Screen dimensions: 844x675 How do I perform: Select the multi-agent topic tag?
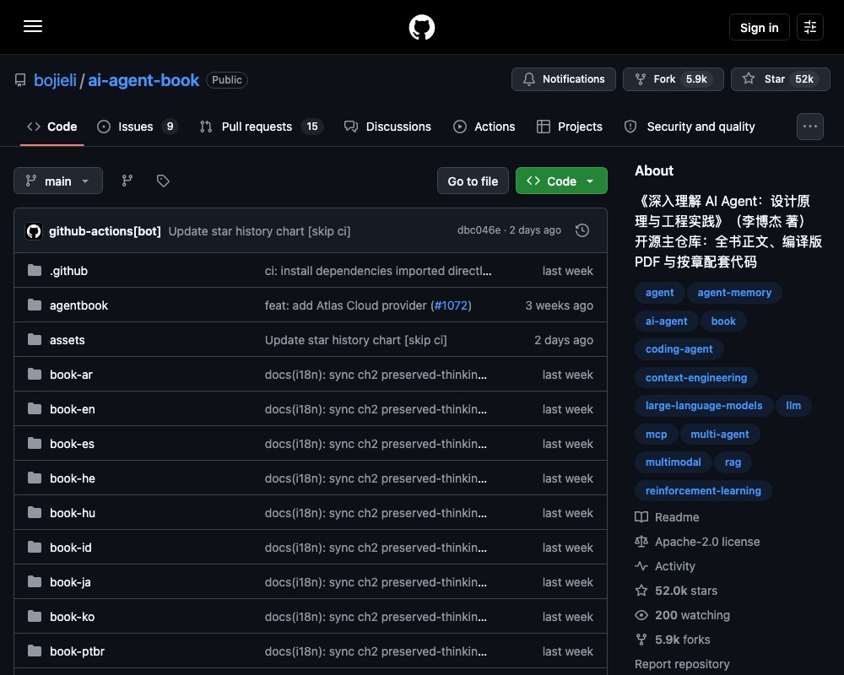point(720,434)
